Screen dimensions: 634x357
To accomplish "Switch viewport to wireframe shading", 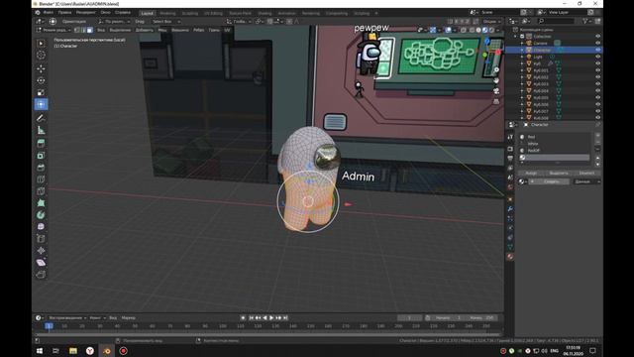I will pos(472,30).
